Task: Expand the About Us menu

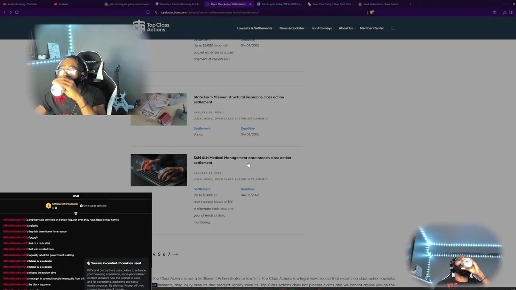Action: click(347, 28)
